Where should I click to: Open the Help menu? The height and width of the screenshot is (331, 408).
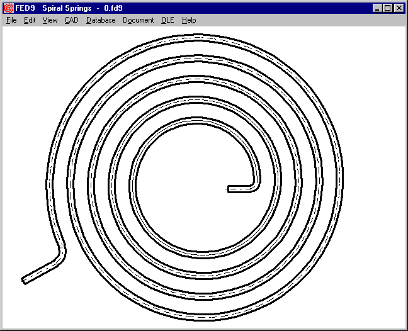tap(189, 20)
